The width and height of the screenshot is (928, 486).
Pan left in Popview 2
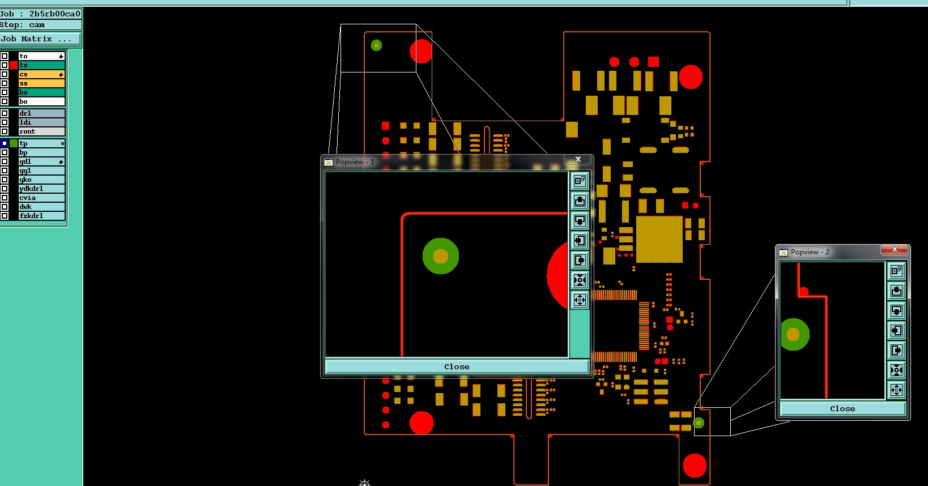(896, 330)
